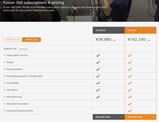Viewport: 159px width, 122px height.
Task: Switch to the Monthly Plan toggle
Action: pyautogui.click(x=13, y=40)
